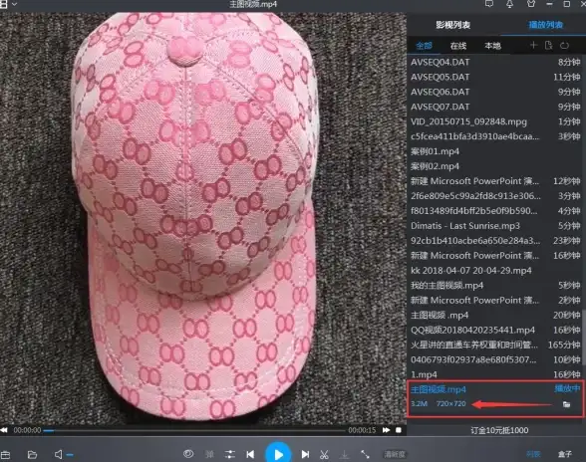Skip to previous track

pos(250,454)
